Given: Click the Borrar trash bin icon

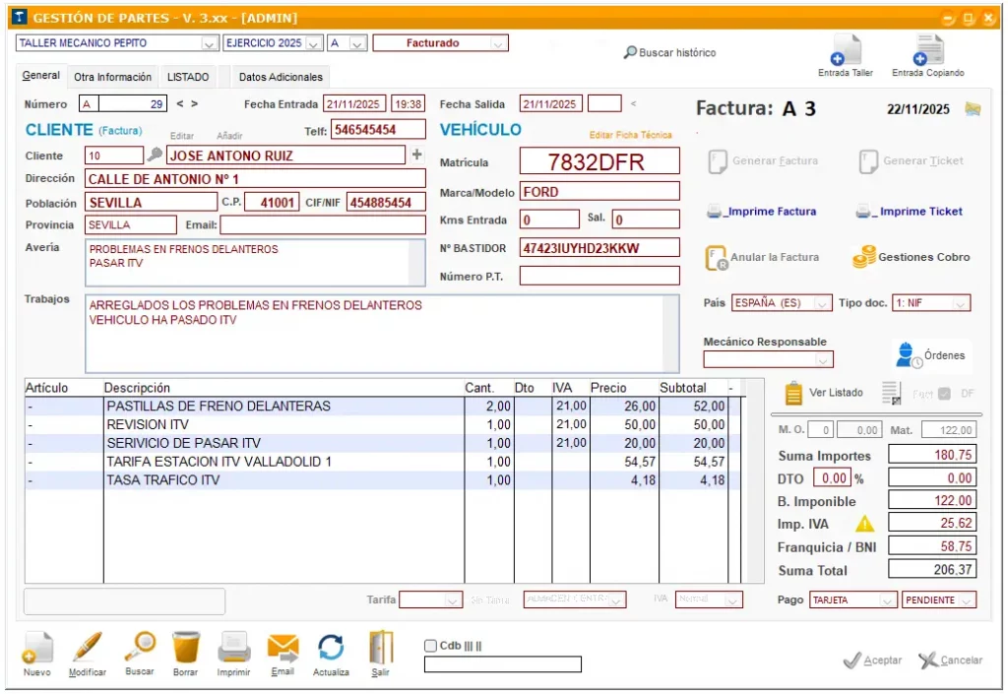Looking at the screenshot, I should [186, 648].
